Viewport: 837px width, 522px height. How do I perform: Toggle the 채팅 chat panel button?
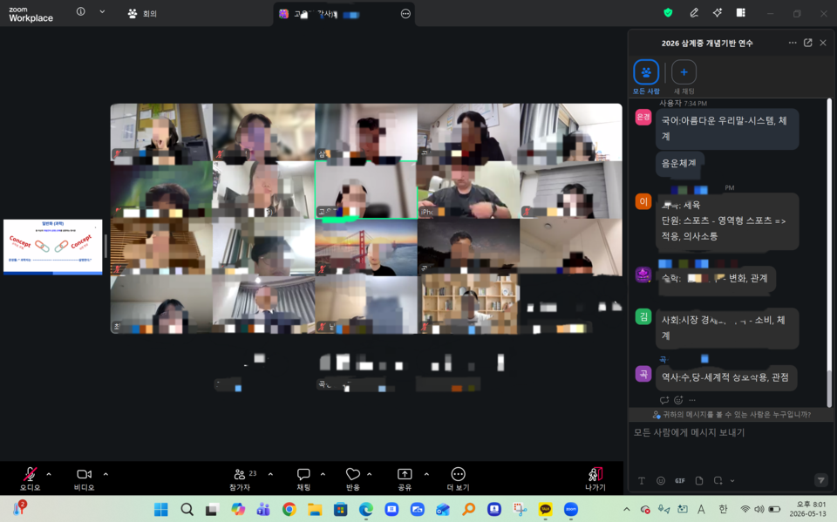click(303, 478)
